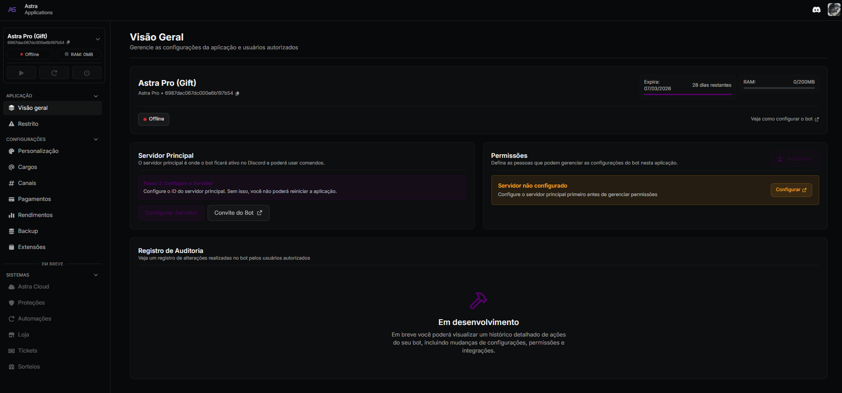Copy the ID next to Astra Pro header
This screenshot has width=842, height=393.
coord(237,93)
